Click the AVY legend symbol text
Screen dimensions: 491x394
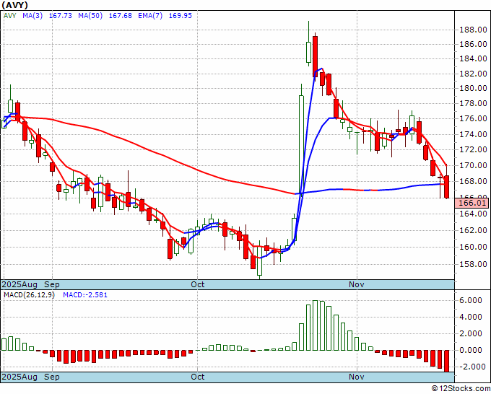[11, 14]
